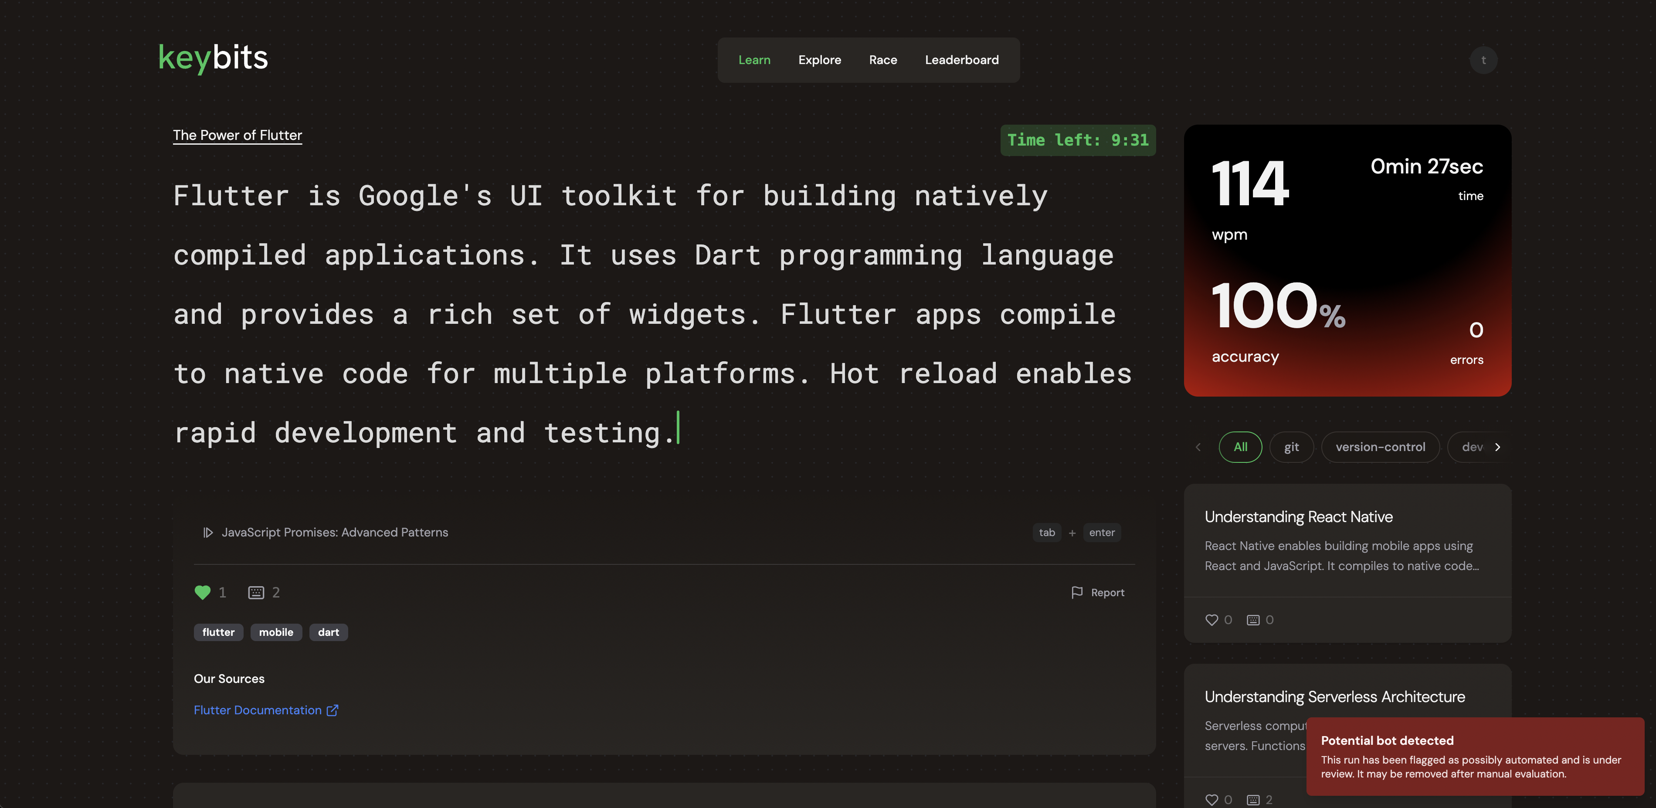Open the user avatar 't' menu
Screen dimensions: 1656x808
(1483, 60)
